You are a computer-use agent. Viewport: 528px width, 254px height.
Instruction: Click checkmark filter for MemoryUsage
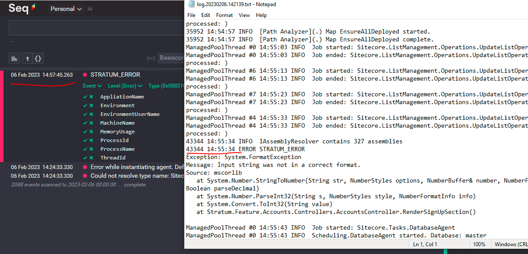point(85,132)
